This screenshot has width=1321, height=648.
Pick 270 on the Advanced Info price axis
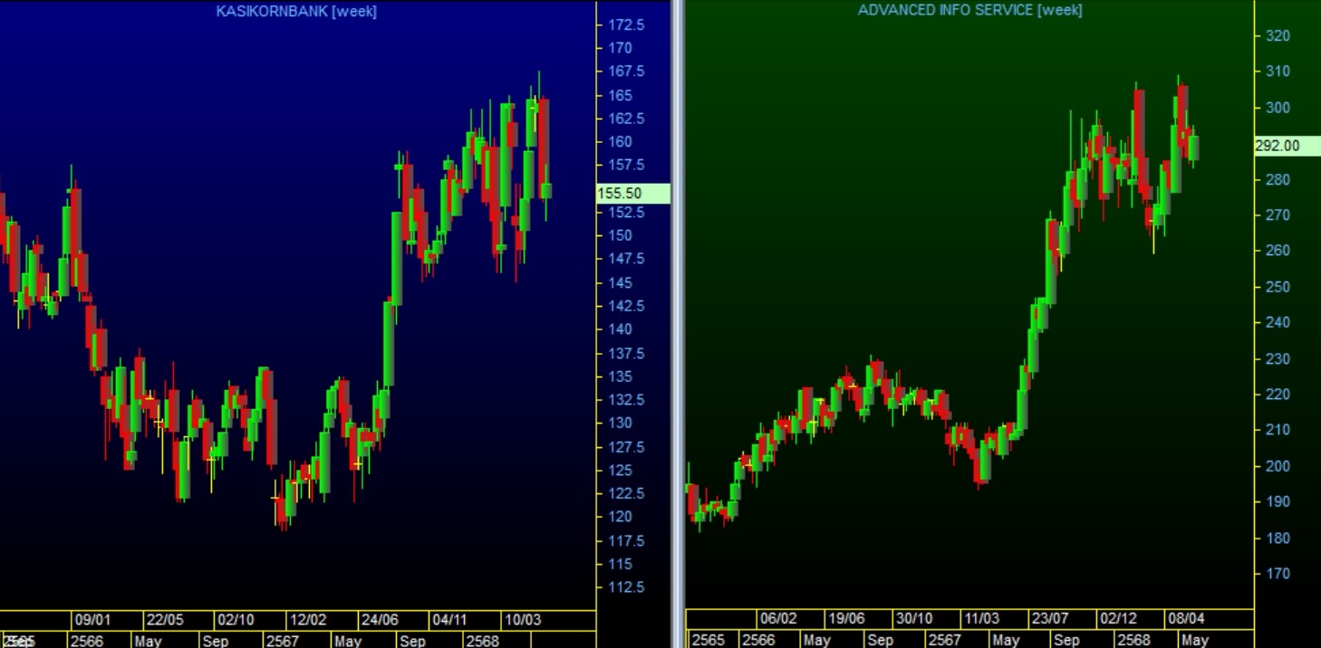pos(1278,215)
